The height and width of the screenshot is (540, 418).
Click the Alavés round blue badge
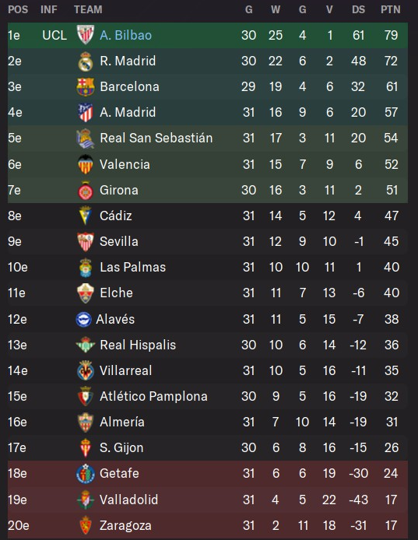[x=83, y=319]
